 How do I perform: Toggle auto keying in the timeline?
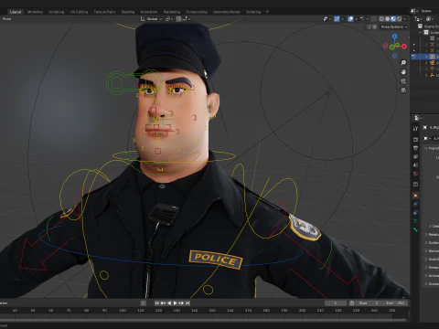tap(144, 303)
